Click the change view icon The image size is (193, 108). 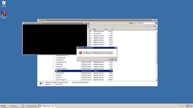click(x=147, y=26)
